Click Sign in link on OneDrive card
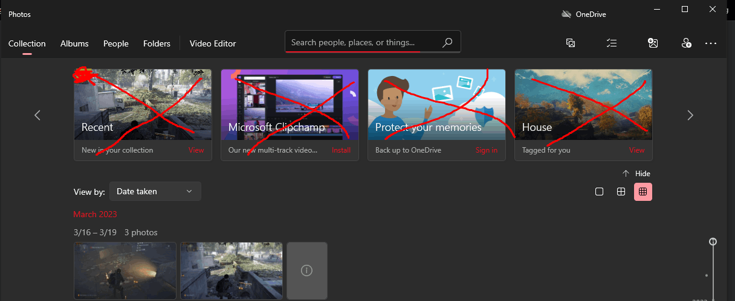The height and width of the screenshot is (301, 735). tap(487, 150)
